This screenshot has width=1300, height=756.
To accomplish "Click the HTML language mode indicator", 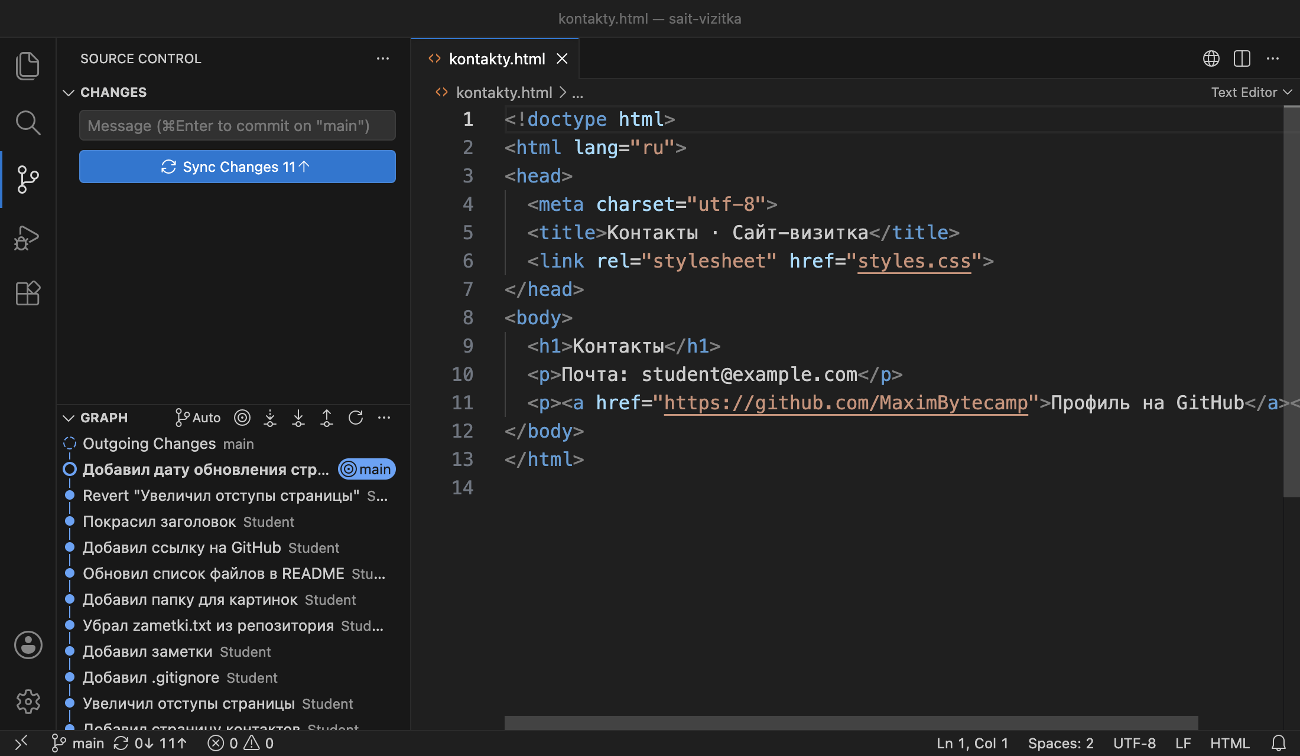I will 1229,743.
